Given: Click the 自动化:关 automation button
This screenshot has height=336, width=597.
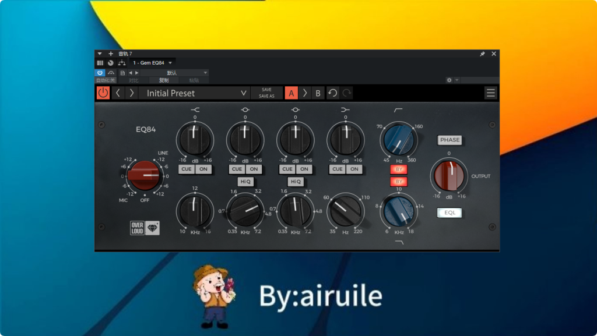Looking at the screenshot, I should point(106,80).
